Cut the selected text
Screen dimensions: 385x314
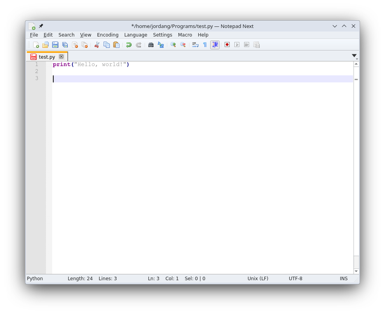pyautogui.click(x=97, y=44)
